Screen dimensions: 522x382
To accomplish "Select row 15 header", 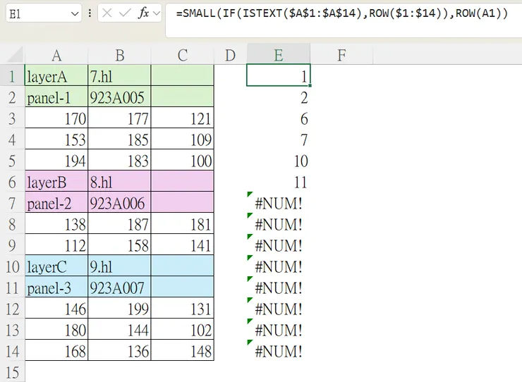I will (x=12, y=371).
